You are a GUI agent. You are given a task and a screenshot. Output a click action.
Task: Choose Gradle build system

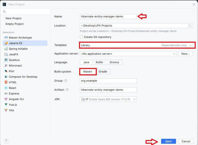(x=103, y=72)
